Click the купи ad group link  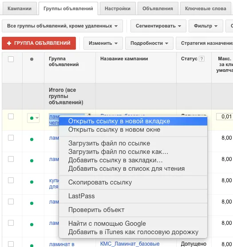(54, 184)
